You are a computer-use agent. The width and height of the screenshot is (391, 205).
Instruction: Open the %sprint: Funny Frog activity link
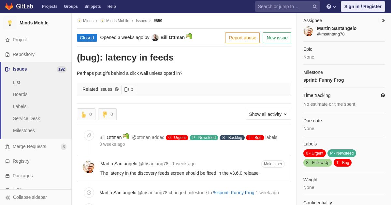(234, 193)
